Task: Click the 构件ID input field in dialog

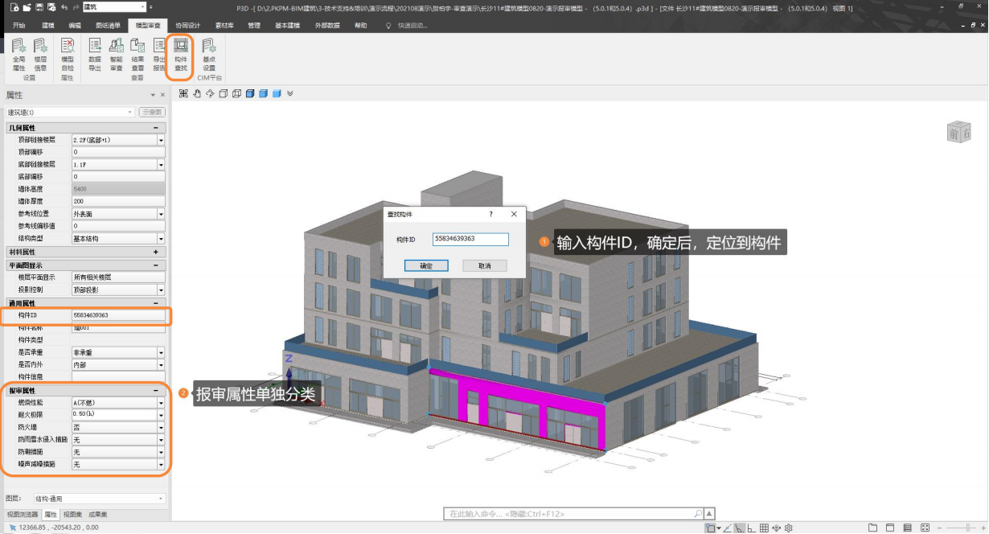Action: (x=470, y=239)
